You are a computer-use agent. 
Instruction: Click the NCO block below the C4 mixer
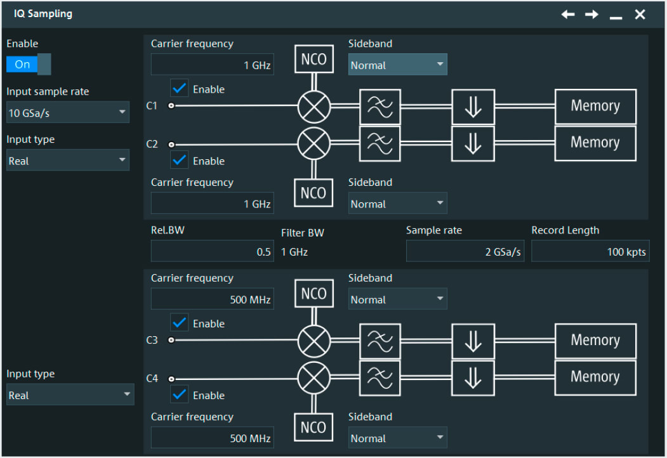click(x=313, y=426)
